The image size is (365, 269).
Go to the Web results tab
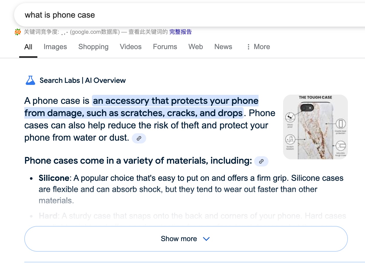pyautogui.click(x=196, y=47)
